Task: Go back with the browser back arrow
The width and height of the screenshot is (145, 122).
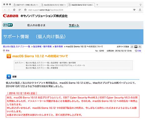Action: tap(5, 10)
